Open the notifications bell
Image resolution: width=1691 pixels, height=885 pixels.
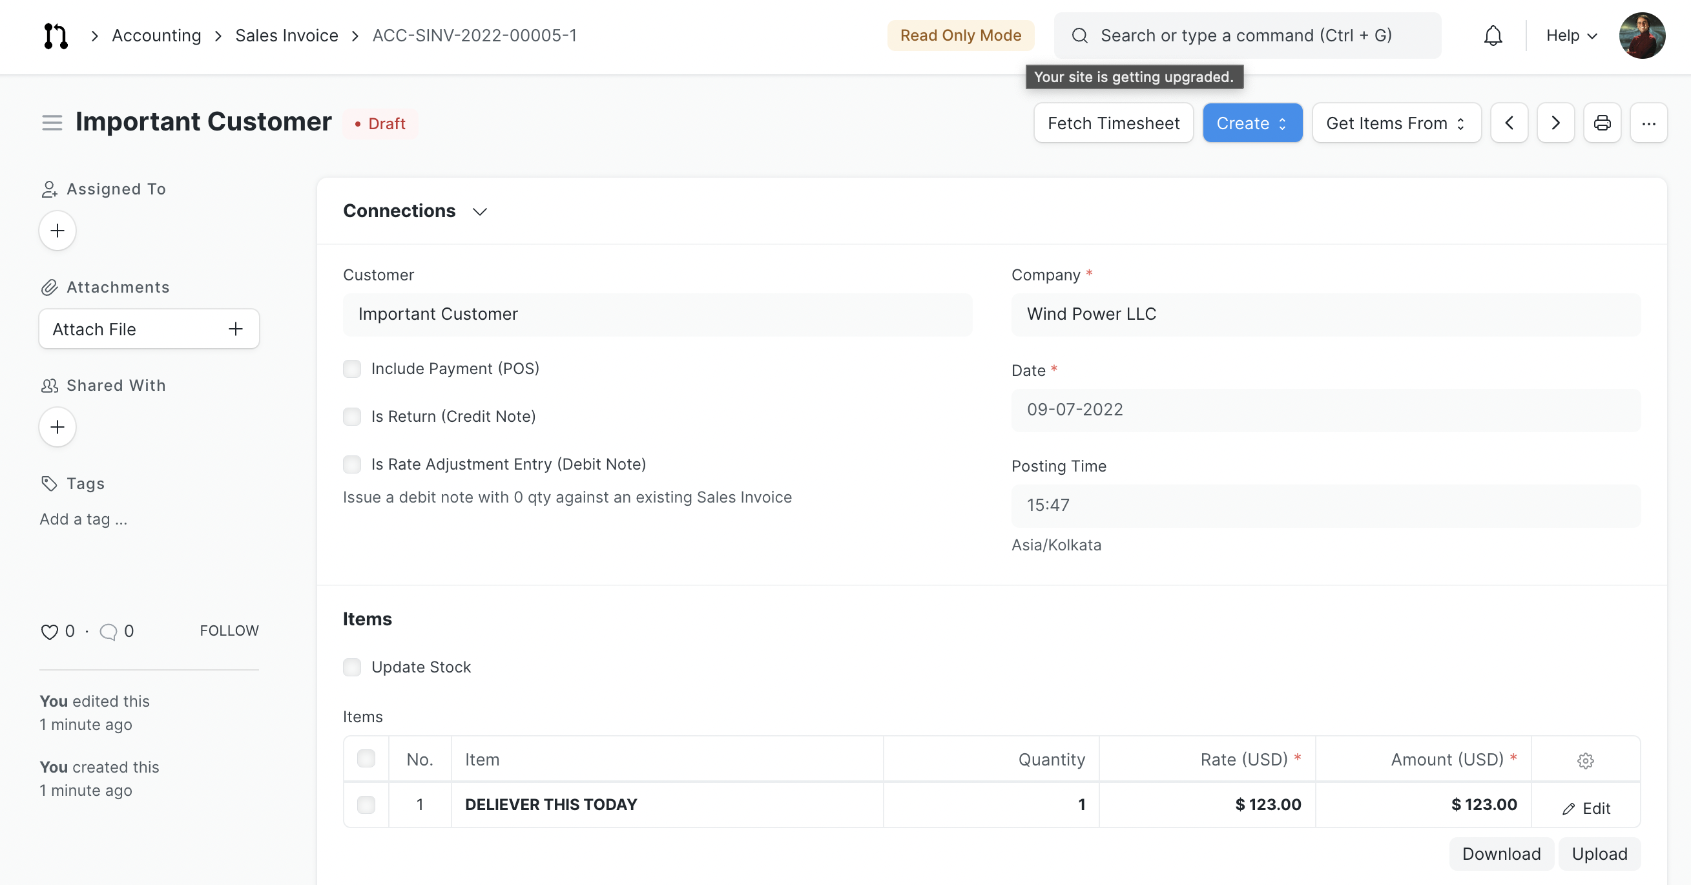click(1492, 36)
